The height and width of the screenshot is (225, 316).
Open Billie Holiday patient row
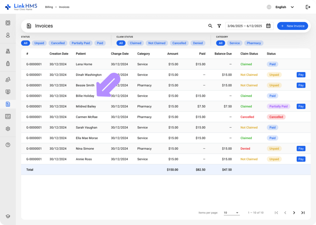[166, 96]
